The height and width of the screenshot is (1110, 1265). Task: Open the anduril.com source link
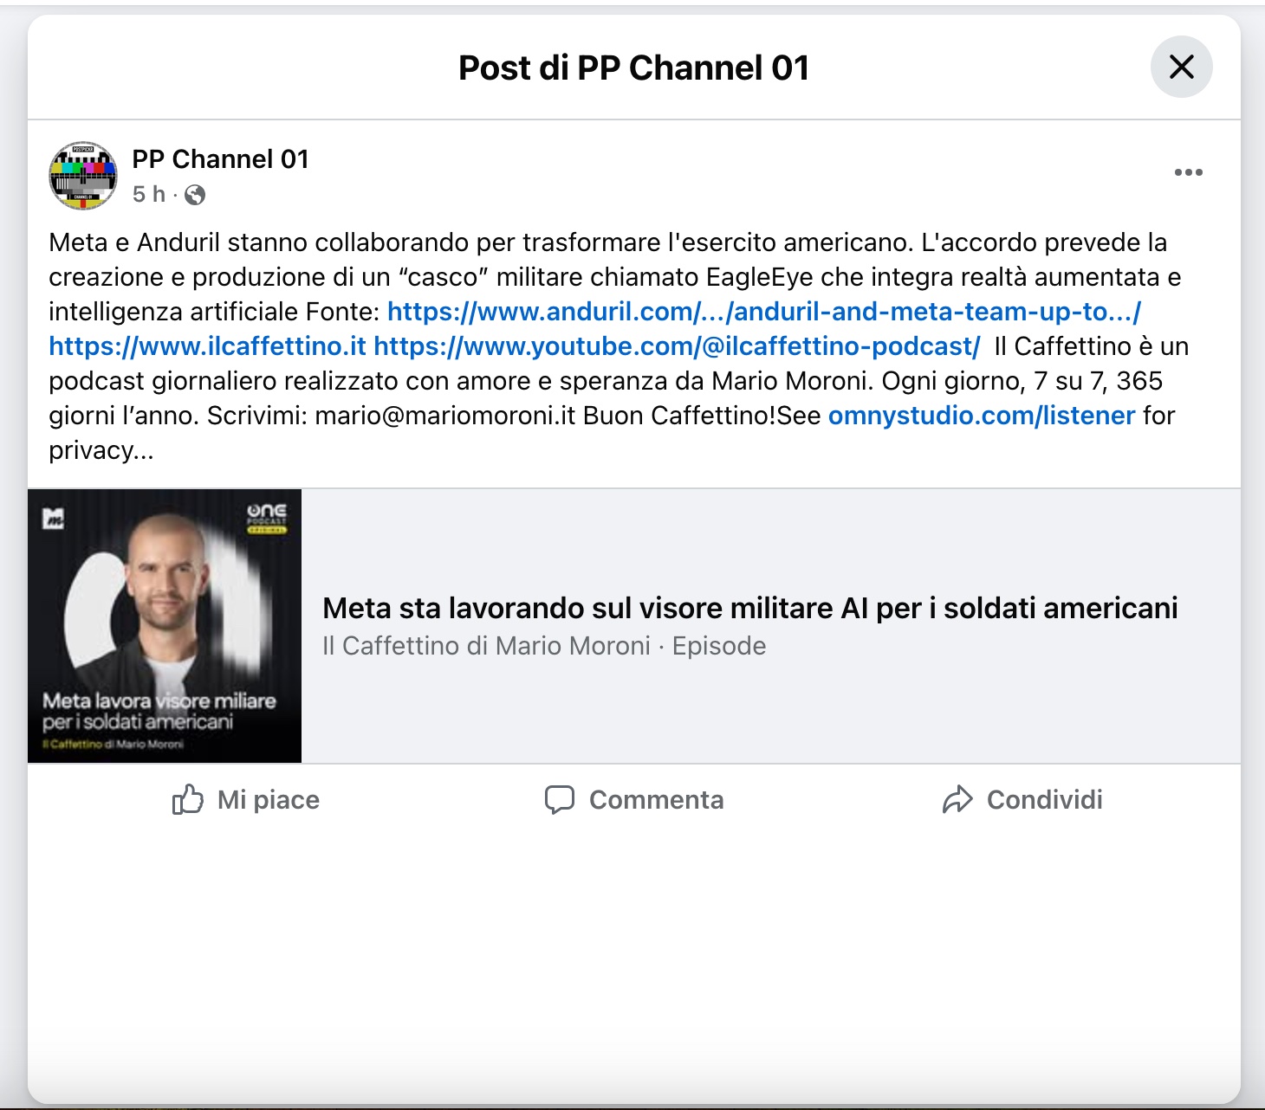pos(764,312)
